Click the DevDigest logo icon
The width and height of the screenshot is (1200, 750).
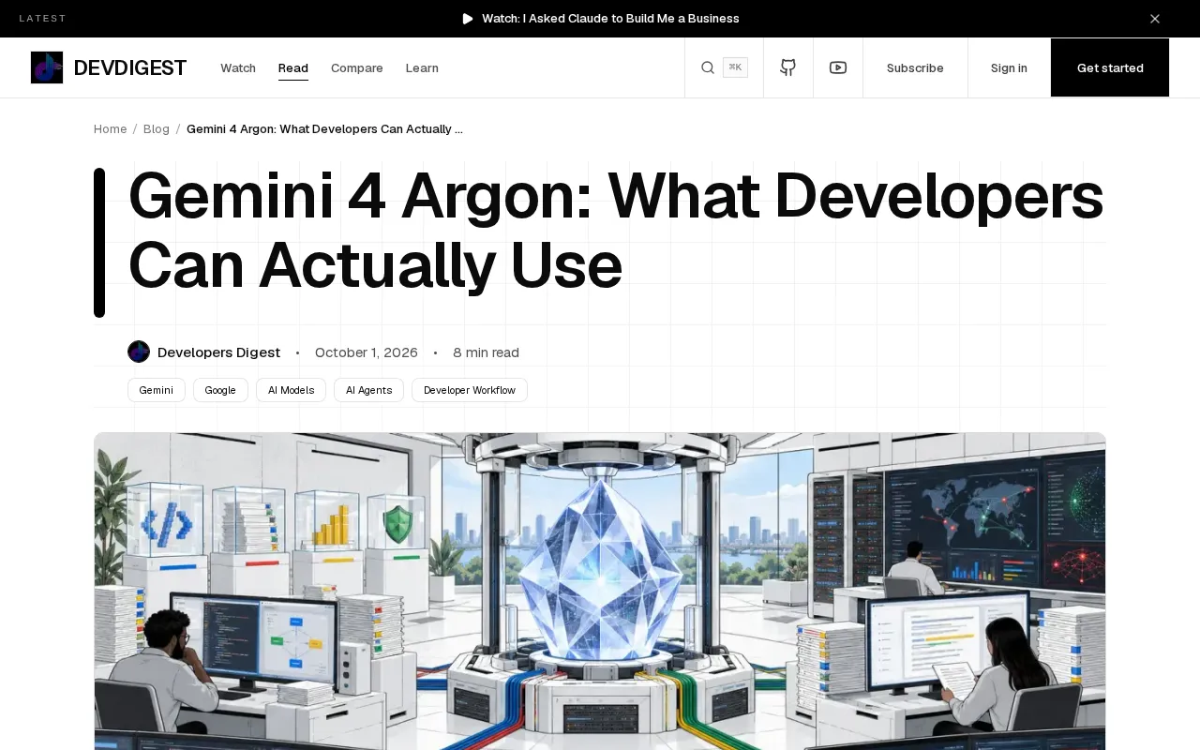[47, 67]
